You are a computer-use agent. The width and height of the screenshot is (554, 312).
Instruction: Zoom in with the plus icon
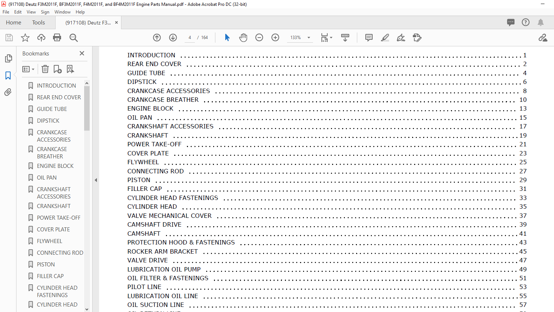275,38
